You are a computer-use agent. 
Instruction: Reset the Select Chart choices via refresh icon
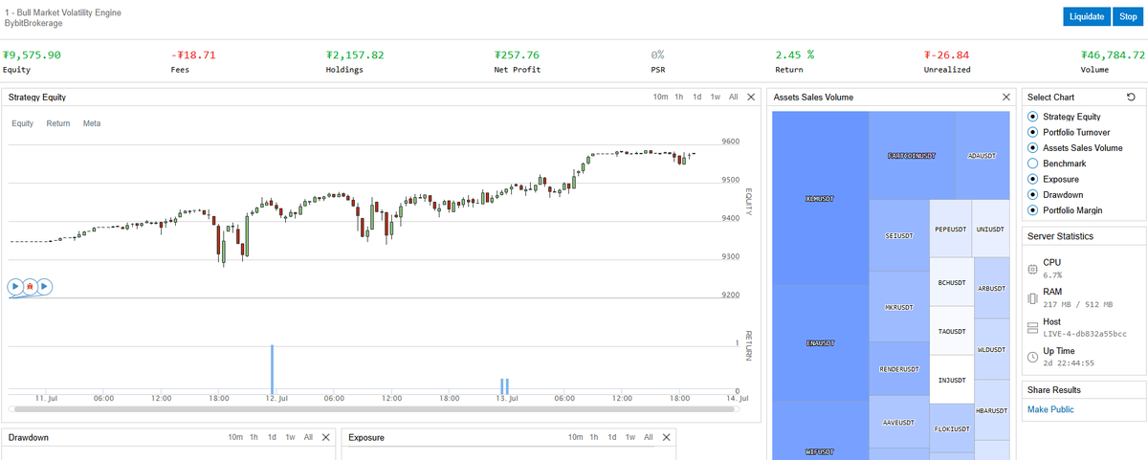pyautogui.click(x=1131, y=98)
